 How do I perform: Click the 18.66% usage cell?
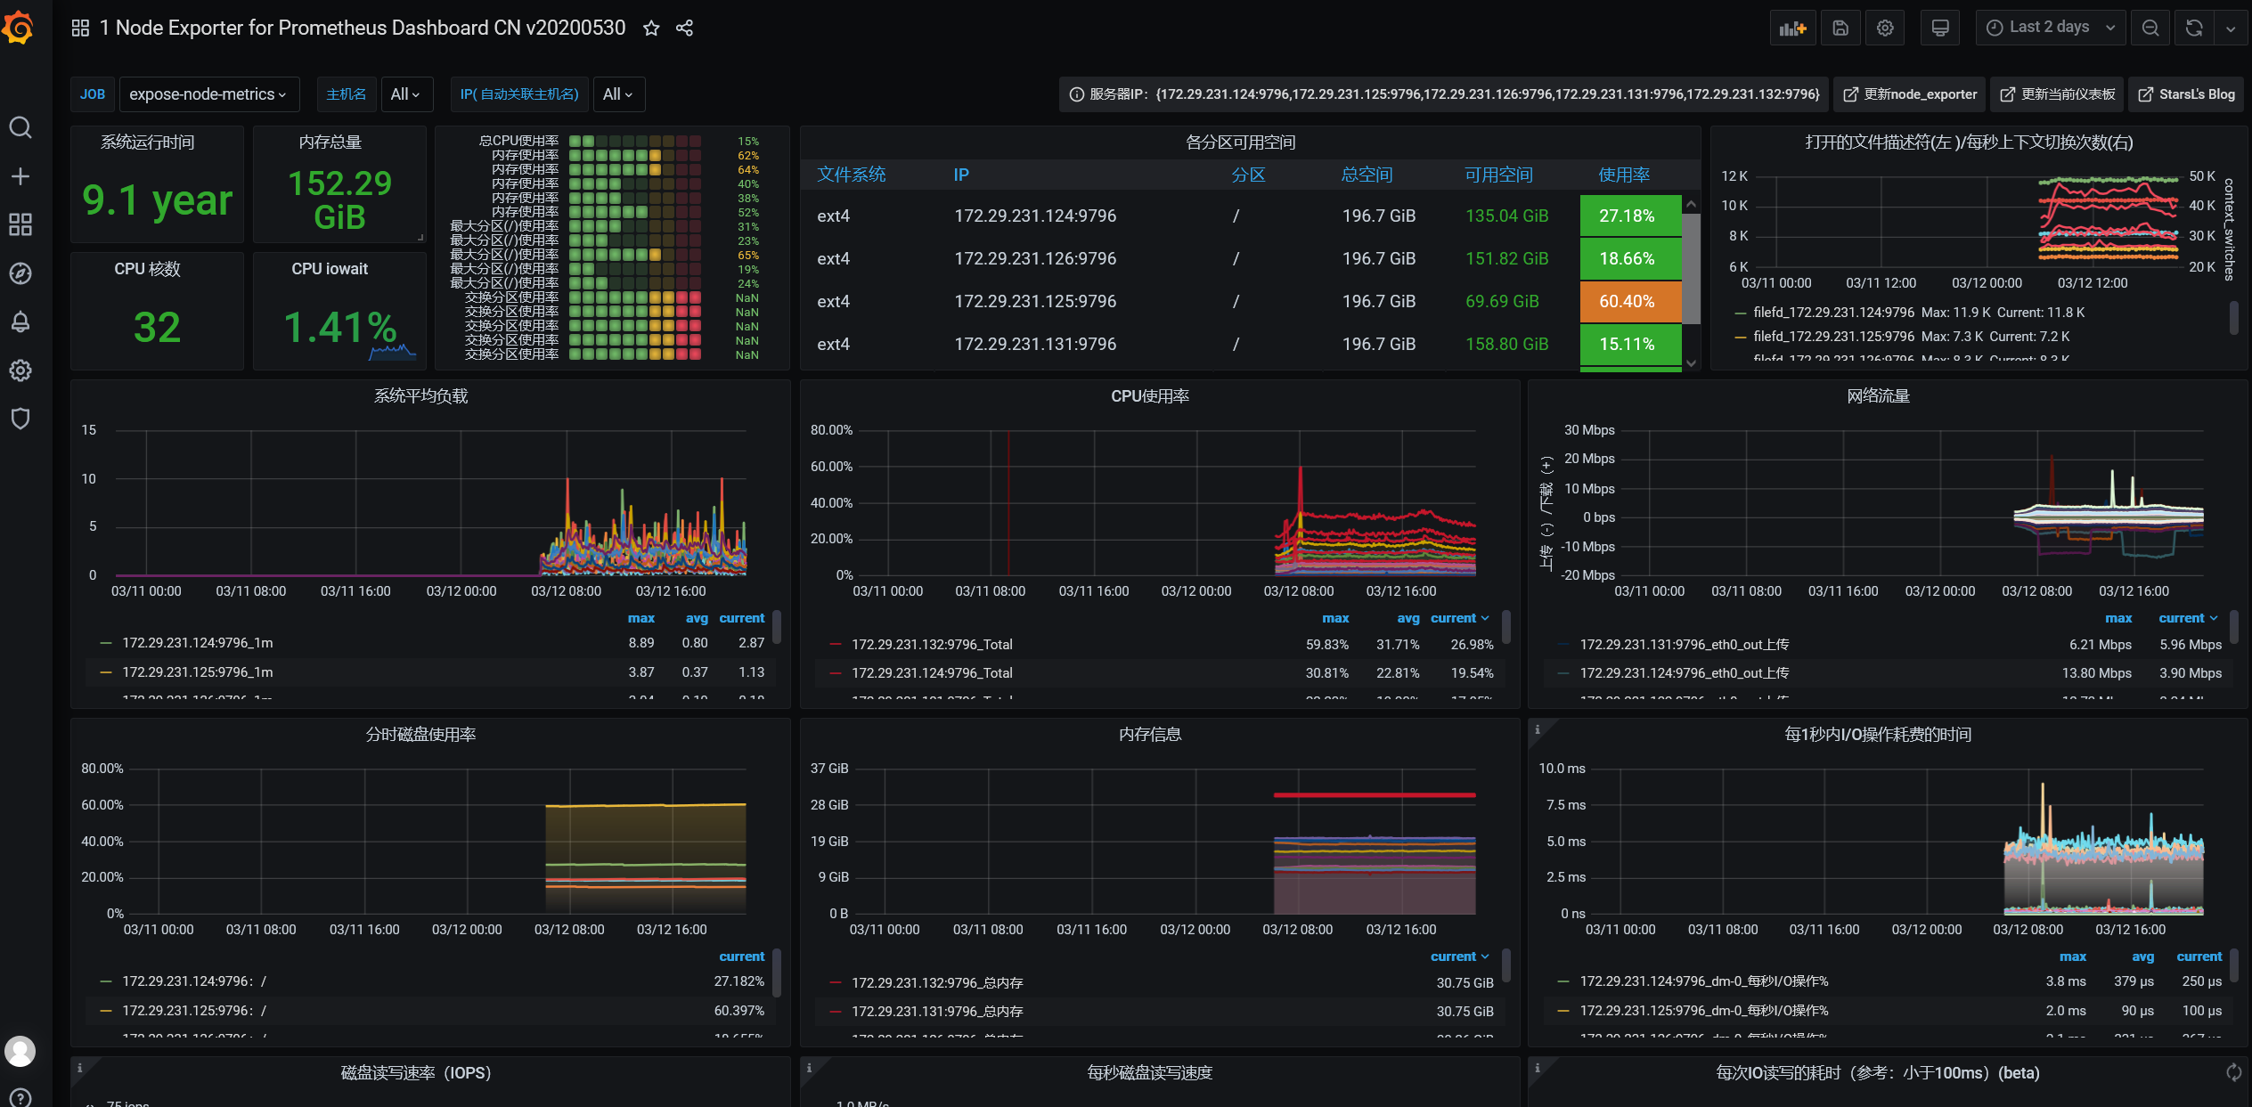click(x=1630, y=259)
